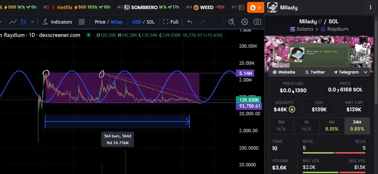Image resolution: width=378 pixels, height=174 pixels.
Task: Click the PRICE USD $0.0₄1390 box
Action: [x=293, y=87]
